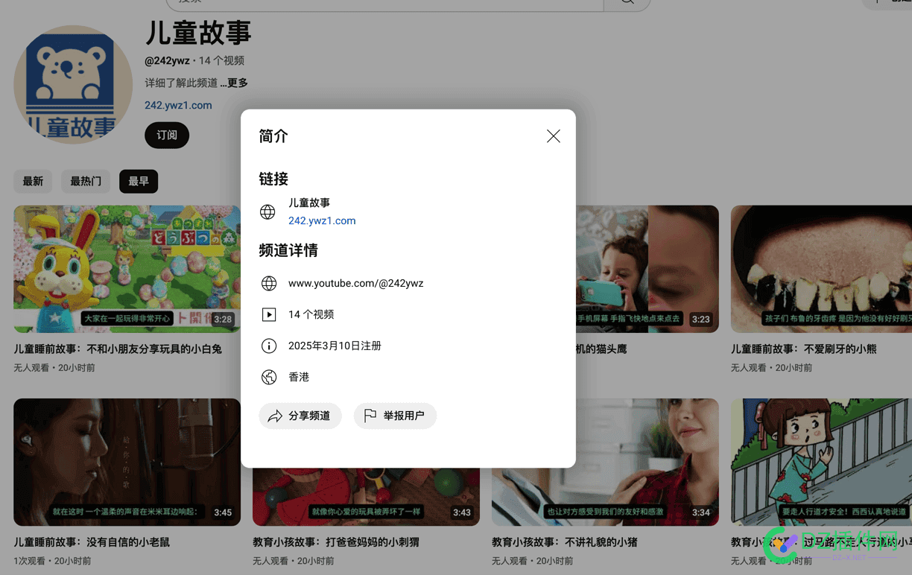
Task: Open the 不爱刷牙的小熊 teeth thumbnail
Action: point(821,269)
